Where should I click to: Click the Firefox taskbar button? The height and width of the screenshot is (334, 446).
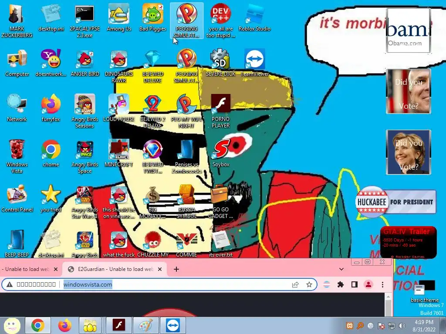tap(64, 325)
